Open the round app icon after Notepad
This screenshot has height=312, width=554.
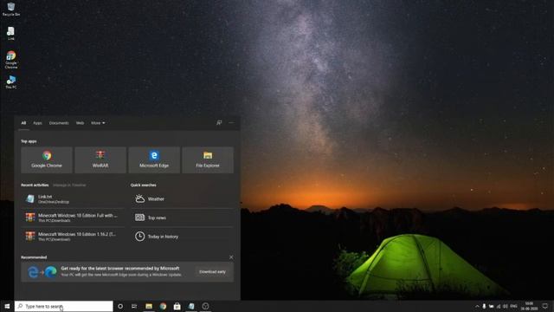pyautogui.click(x=205, y=306)
